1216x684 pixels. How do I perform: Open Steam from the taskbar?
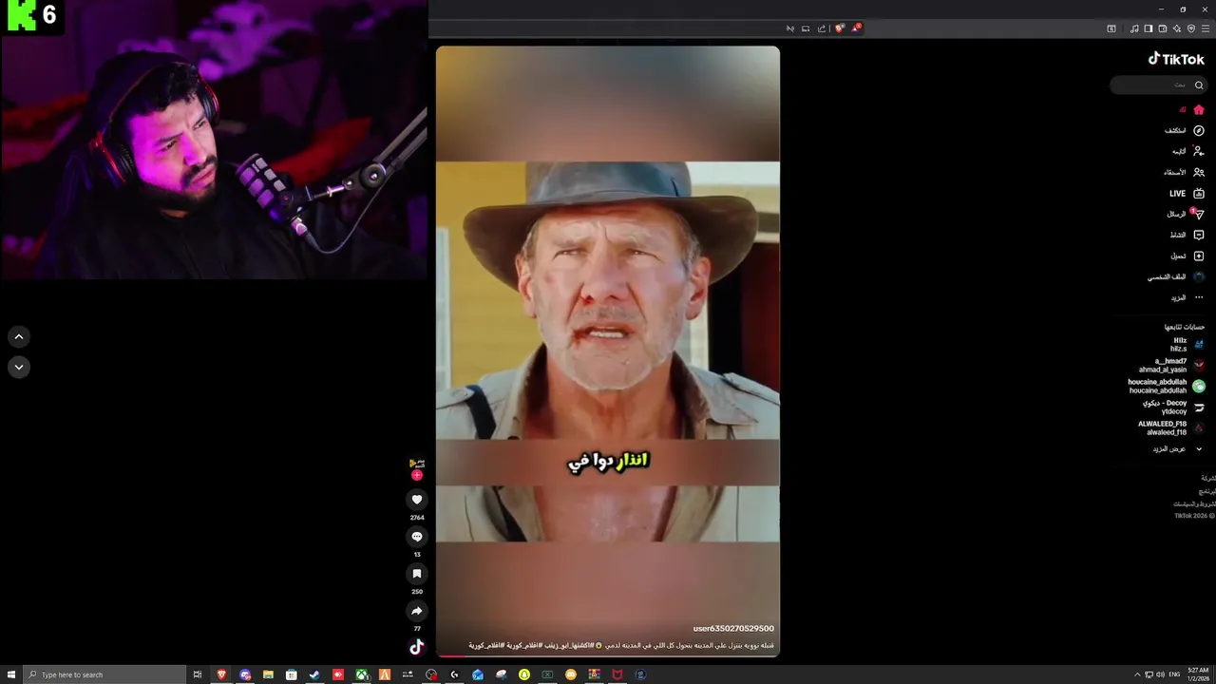click(x=313, y=674)
